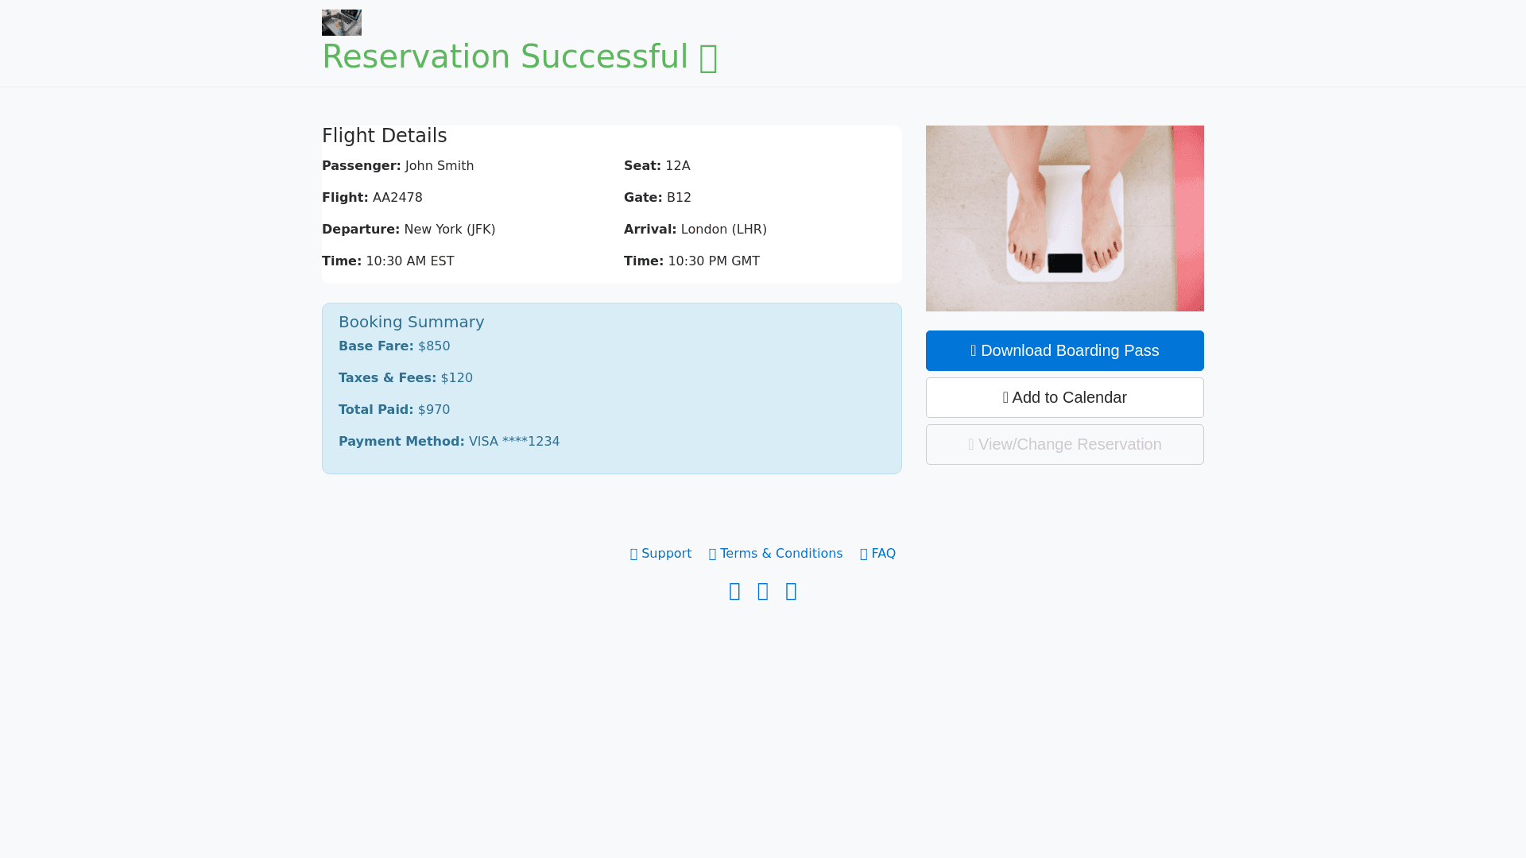Click the small logo image above the heading
1526x858 pixels.
342,22
